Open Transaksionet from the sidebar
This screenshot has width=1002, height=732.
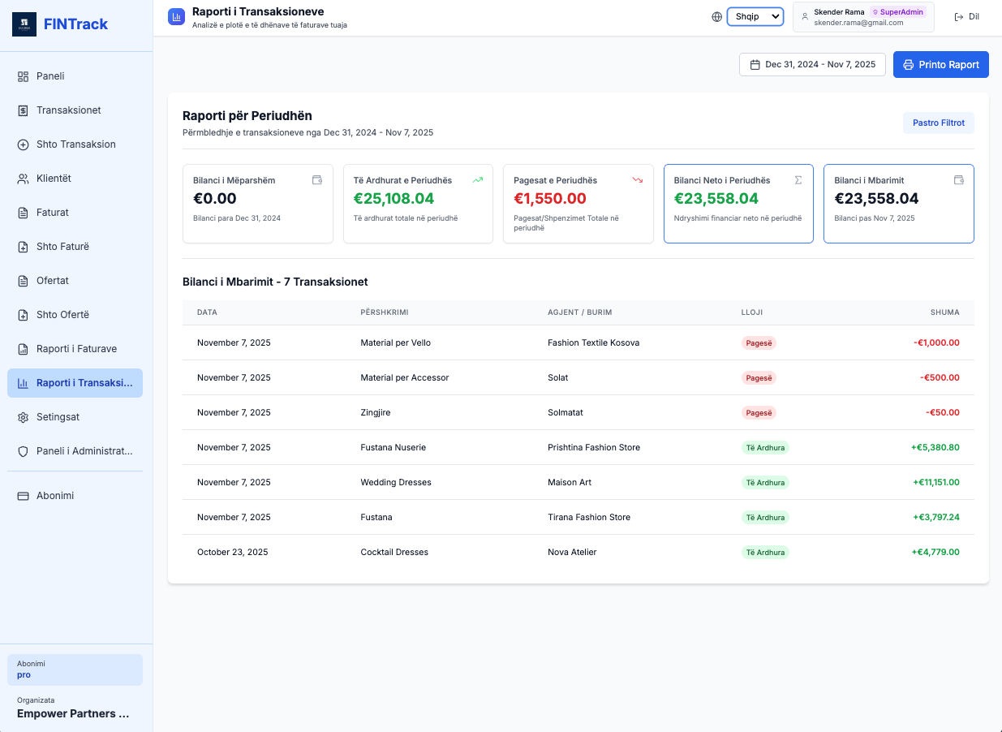[x=69, y=110]
